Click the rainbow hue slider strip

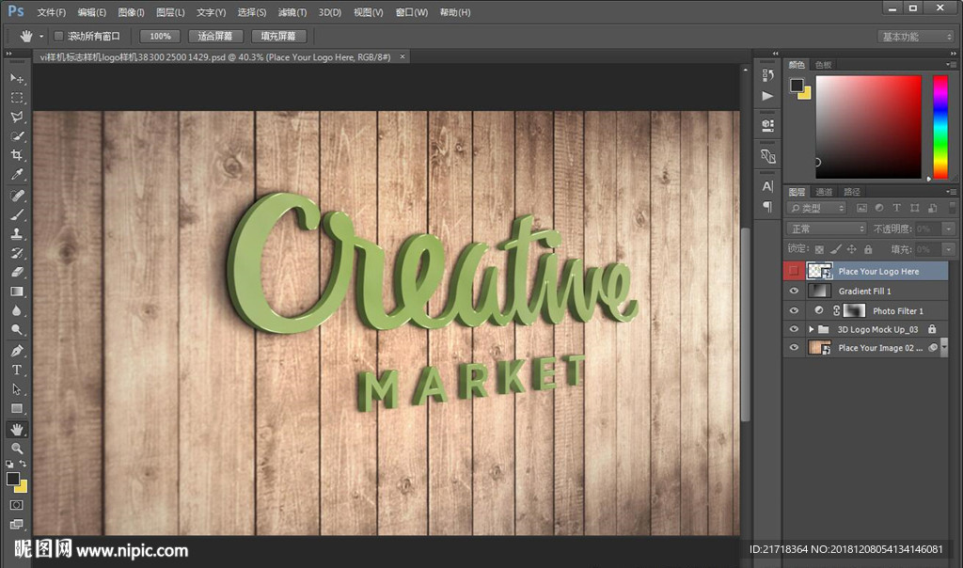pyautogui.click(x=940, y=127)
